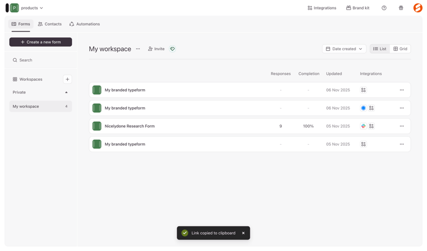Click the Search field in the sidebar

click(x=41, y=60)
